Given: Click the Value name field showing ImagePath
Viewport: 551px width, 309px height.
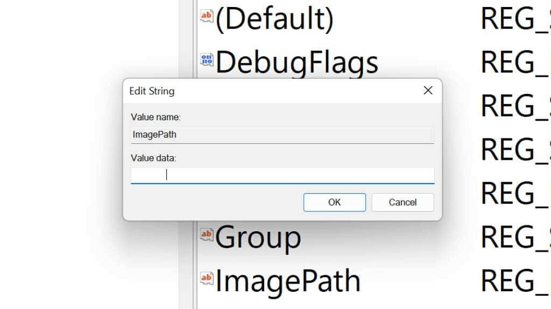Looking at the screenshot, I should pyautogui.click(x=282, y=135).
